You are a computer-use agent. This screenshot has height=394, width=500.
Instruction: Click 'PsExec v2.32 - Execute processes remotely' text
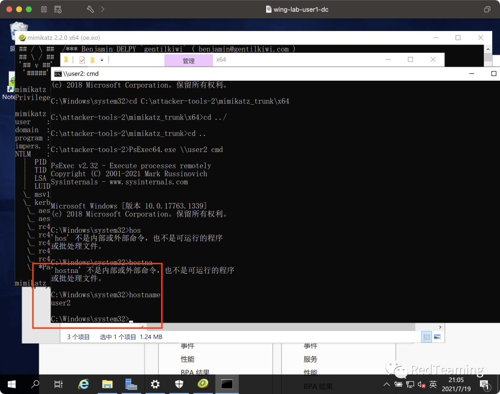point(131,165)
